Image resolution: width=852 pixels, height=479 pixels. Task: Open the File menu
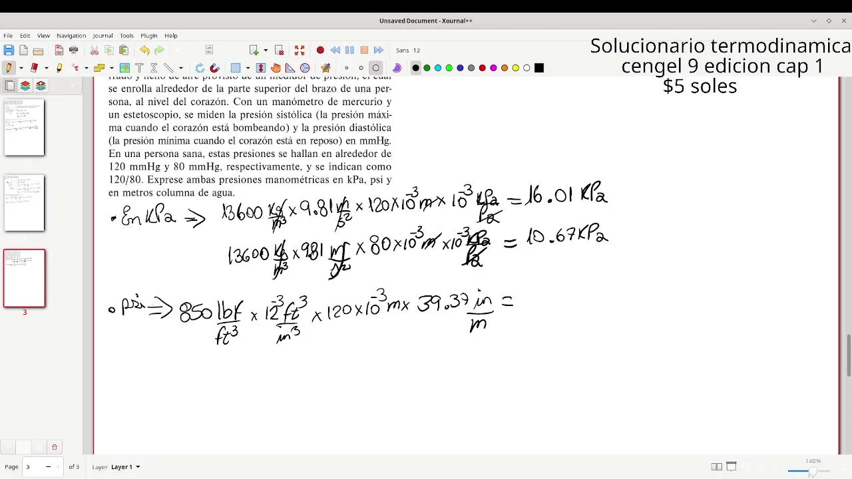point(8,35)
